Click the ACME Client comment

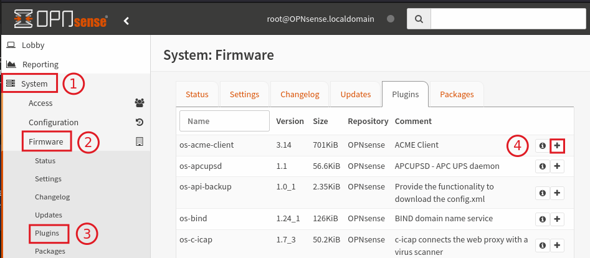(417, 145)
